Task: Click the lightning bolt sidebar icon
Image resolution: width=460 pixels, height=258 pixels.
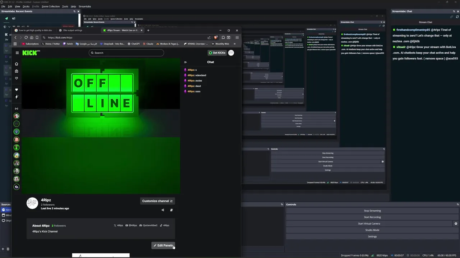Action: click(17, 97)
